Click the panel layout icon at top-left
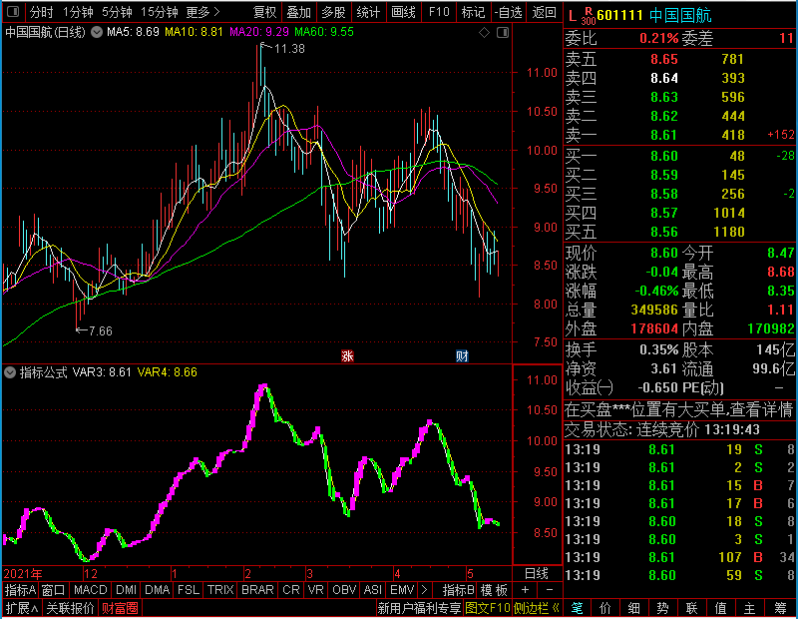Image resolution: width=798 pixels, height=619 pixels. pyautogui.click(x=13, y=11)
